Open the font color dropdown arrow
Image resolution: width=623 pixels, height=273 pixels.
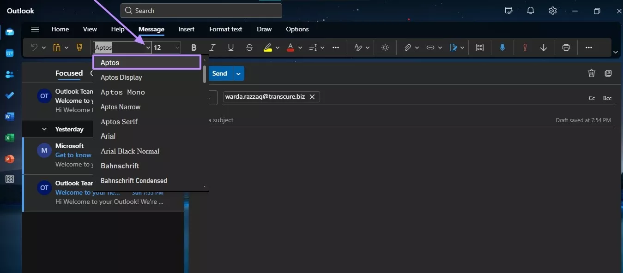pyautogui.click(x=299, y=47)
